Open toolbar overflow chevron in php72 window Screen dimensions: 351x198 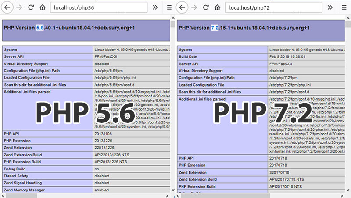[x=330, y=7]
